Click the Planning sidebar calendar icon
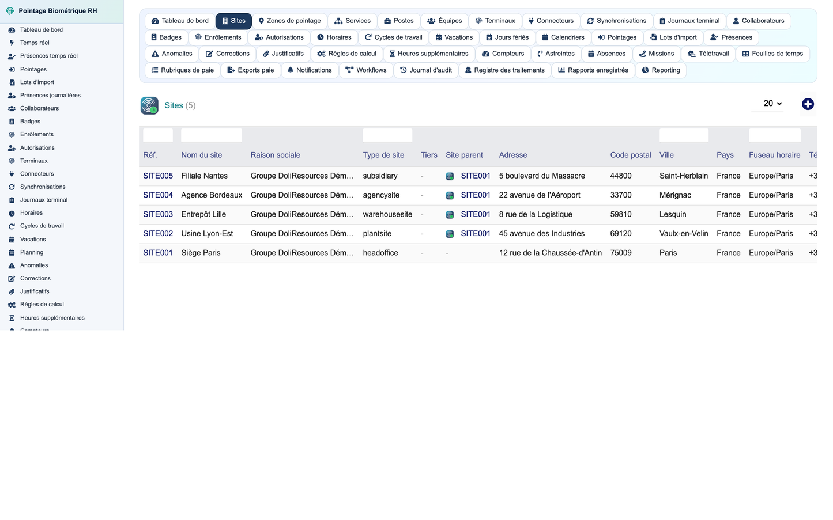 [12, 252]
